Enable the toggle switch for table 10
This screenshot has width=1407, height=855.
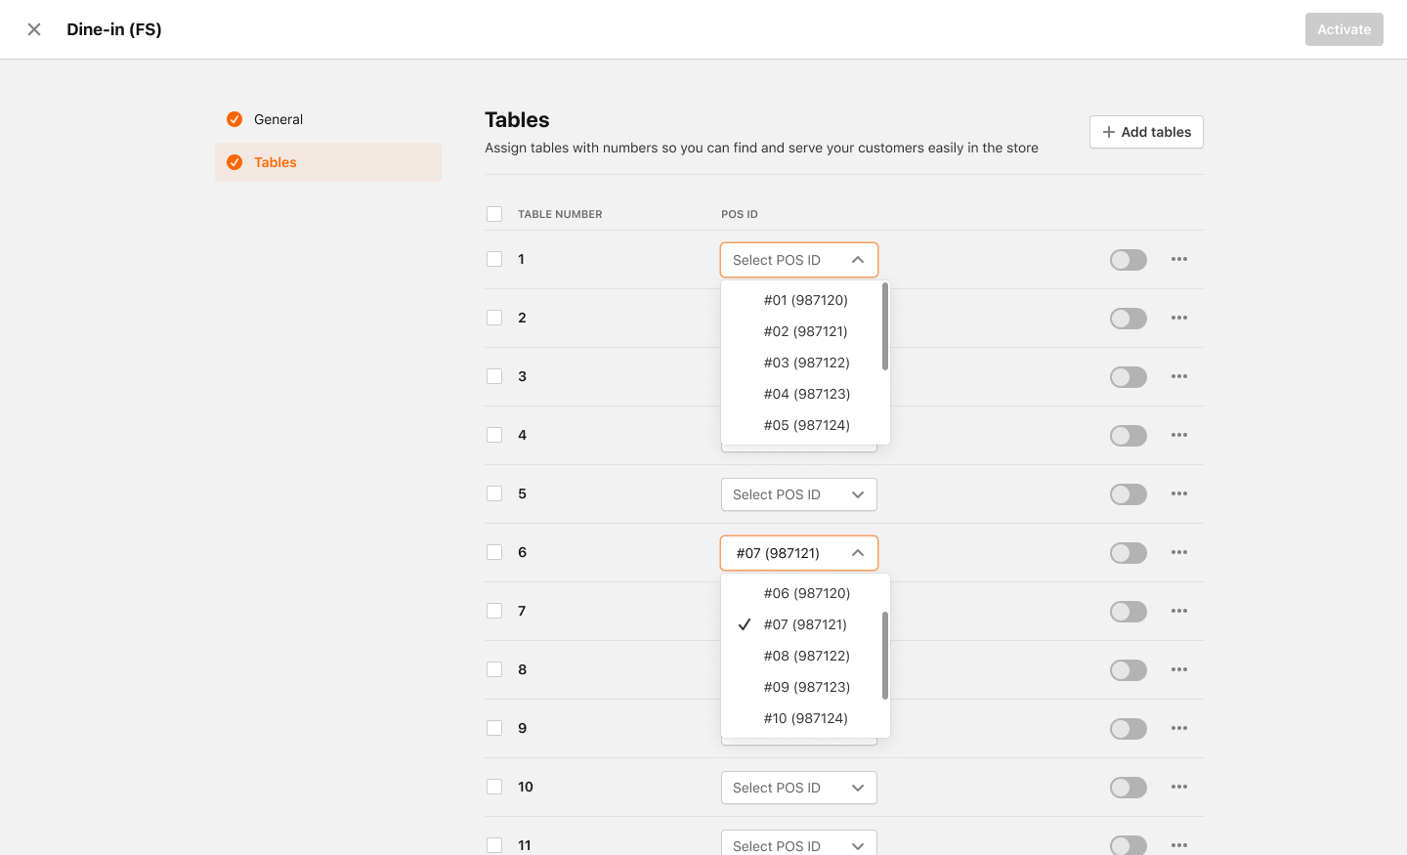pos(1129,788)
